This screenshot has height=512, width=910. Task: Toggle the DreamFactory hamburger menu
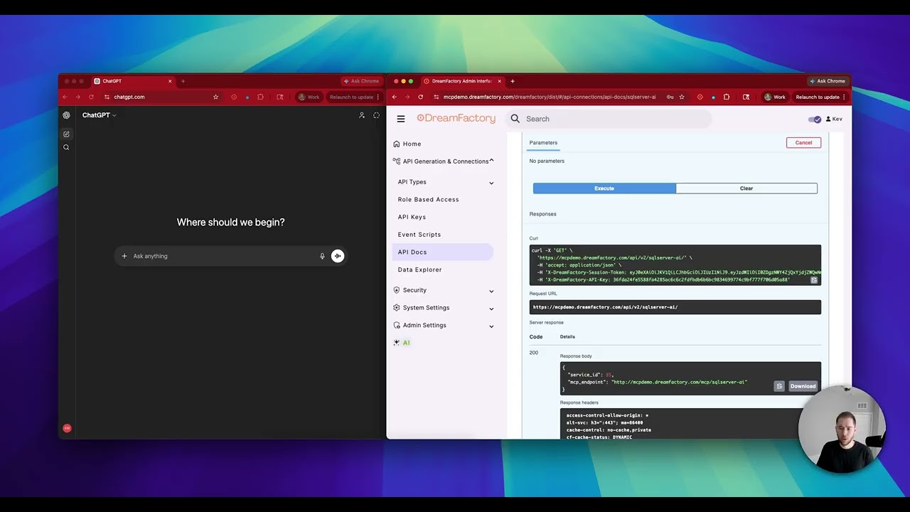401,119
